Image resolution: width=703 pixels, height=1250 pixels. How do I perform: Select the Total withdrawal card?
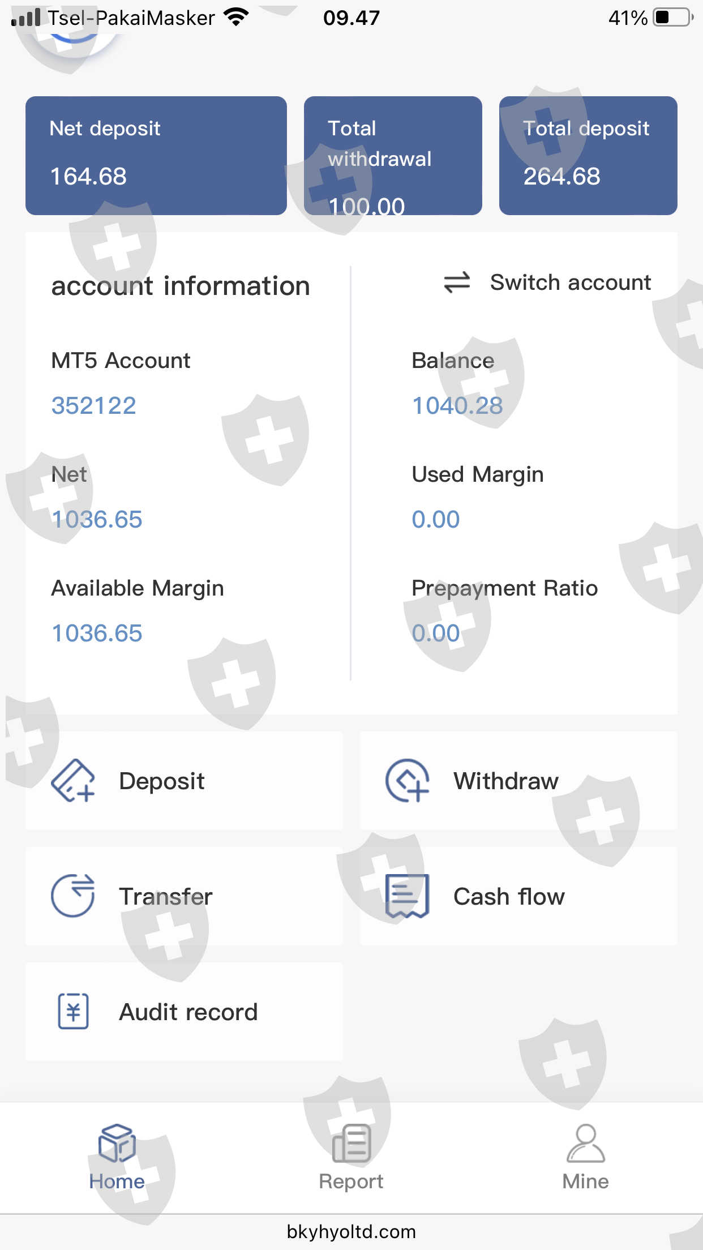point(393,156)
